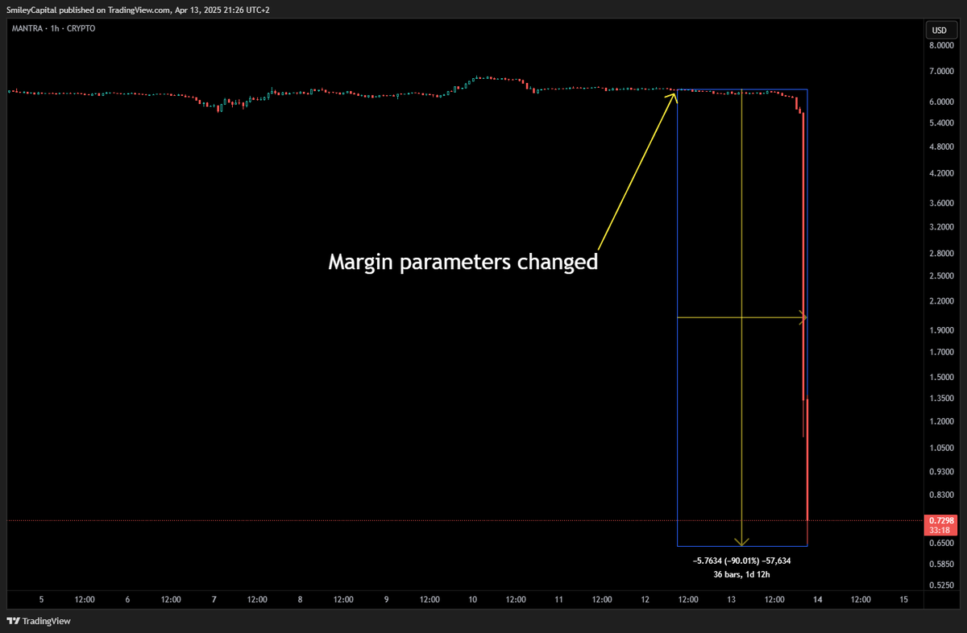The width and height of the screenshot is (967, 633).
Task: Click the 3.2000 price level label
Action: click(x=942, y=227)
